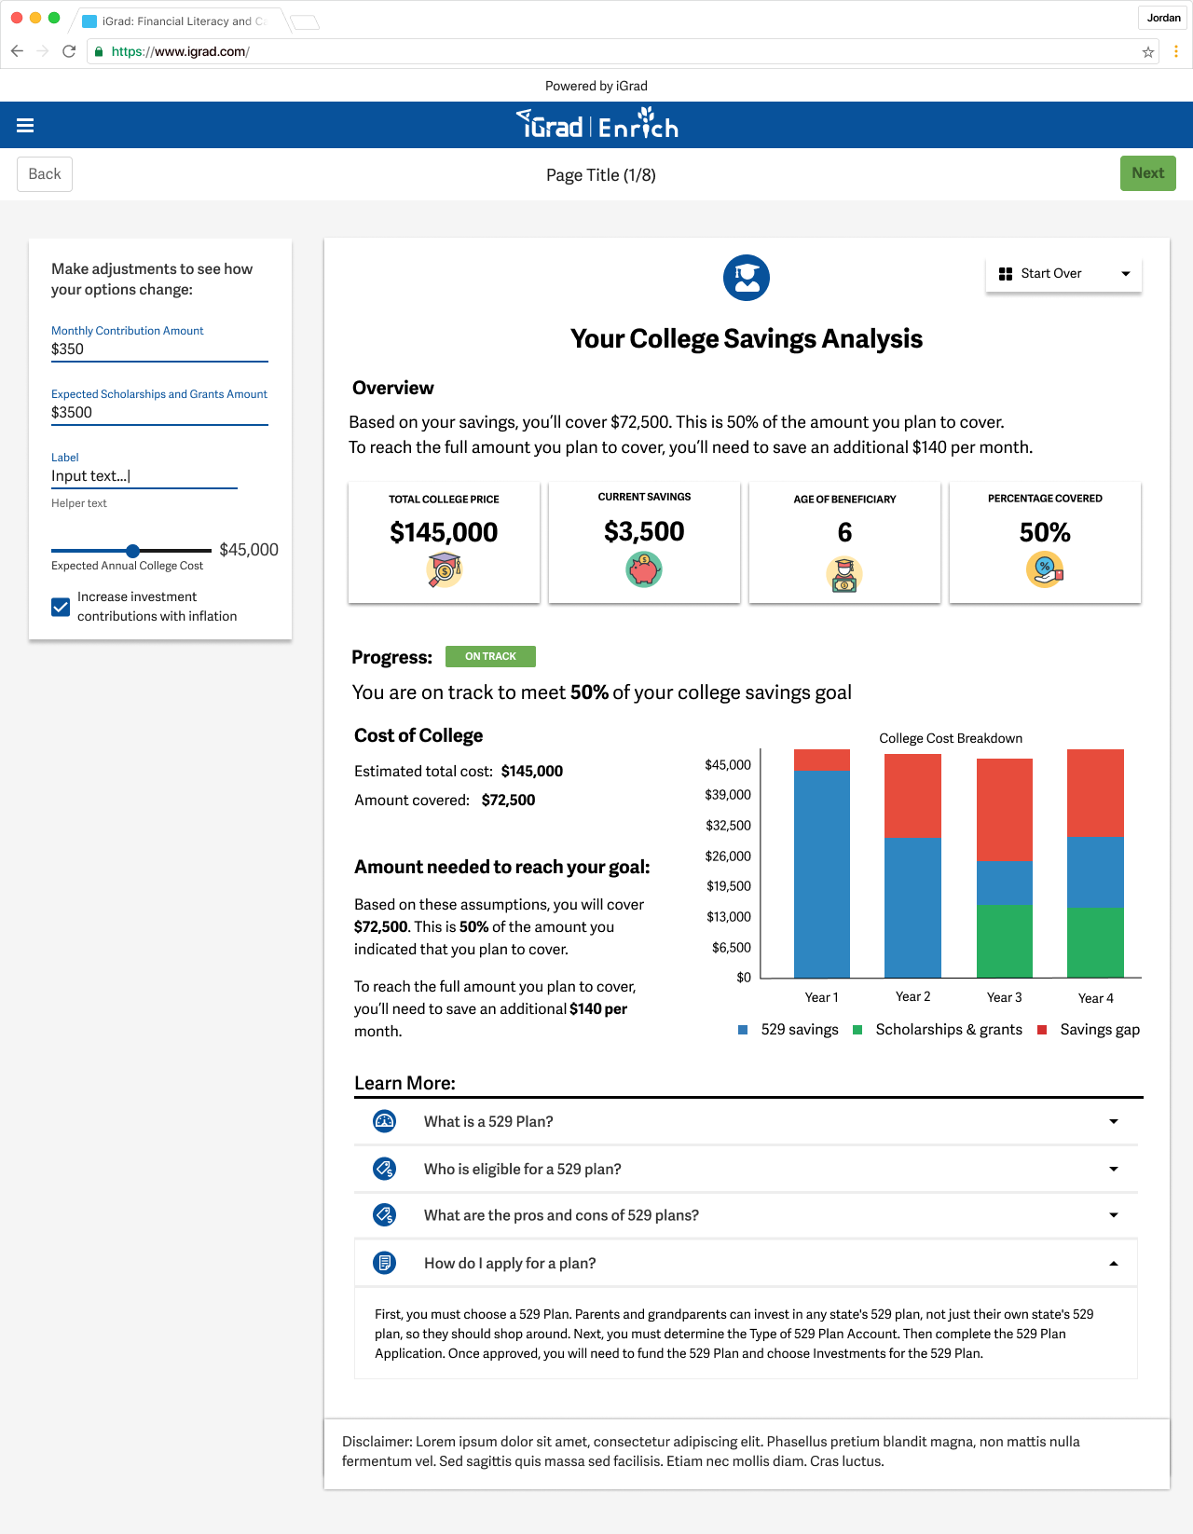Click the iGrad Enrich logo

pos(597,124)
